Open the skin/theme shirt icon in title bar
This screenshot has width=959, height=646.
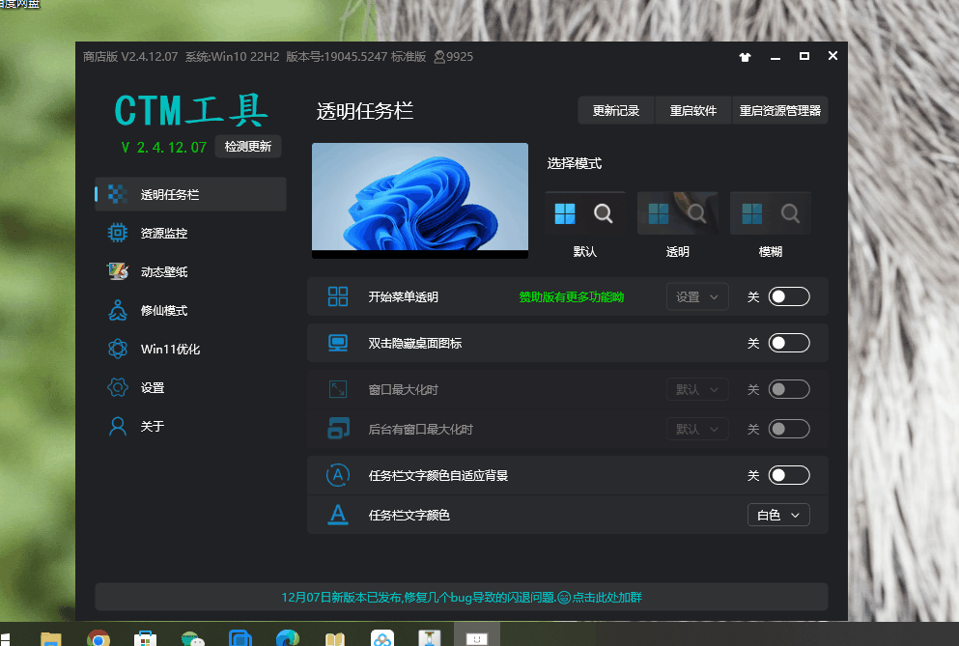coord(745,57)
